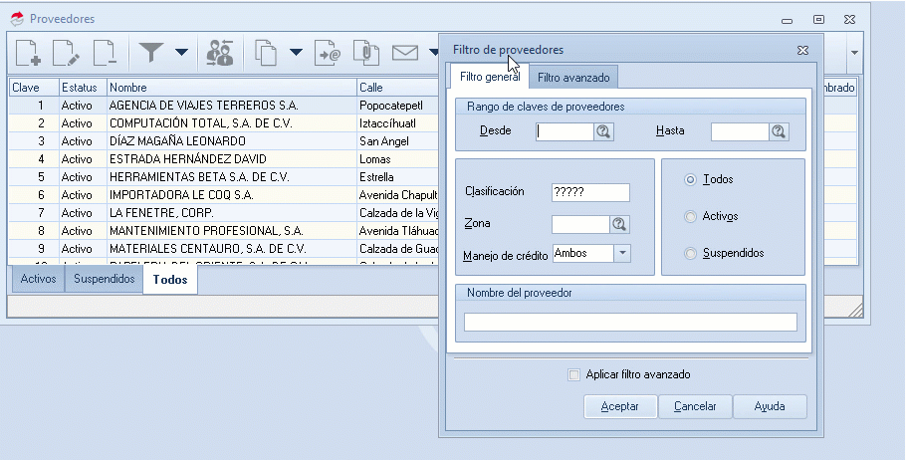The height and width of the screenshot is (460, 906).
Task: Click the copy documents icon
Action: pos(266,53)
